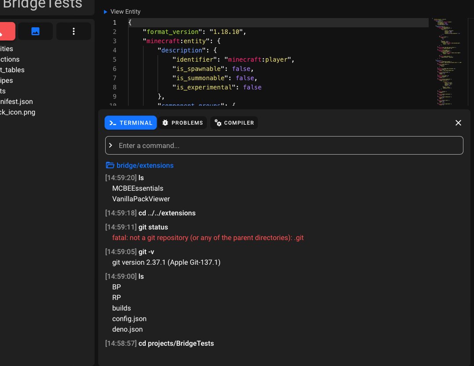The image size is (474, 366).
Task: Click the command prompt chevron icon
Action: tap(110, 145)
